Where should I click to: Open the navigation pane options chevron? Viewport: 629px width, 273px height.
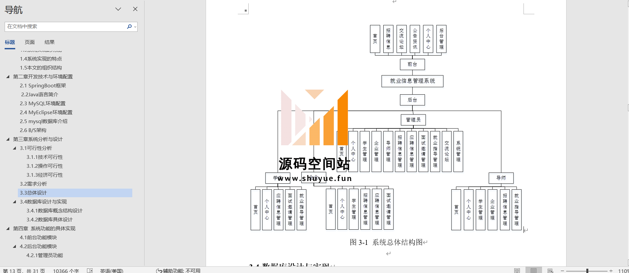pyautogui.click(x=118, y=9)
